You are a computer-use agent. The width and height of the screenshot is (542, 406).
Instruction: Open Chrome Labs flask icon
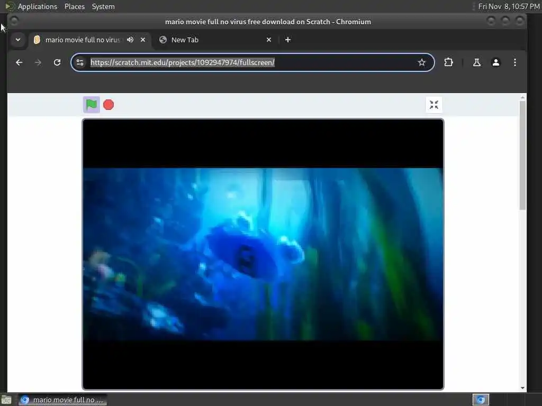(477, 62)
